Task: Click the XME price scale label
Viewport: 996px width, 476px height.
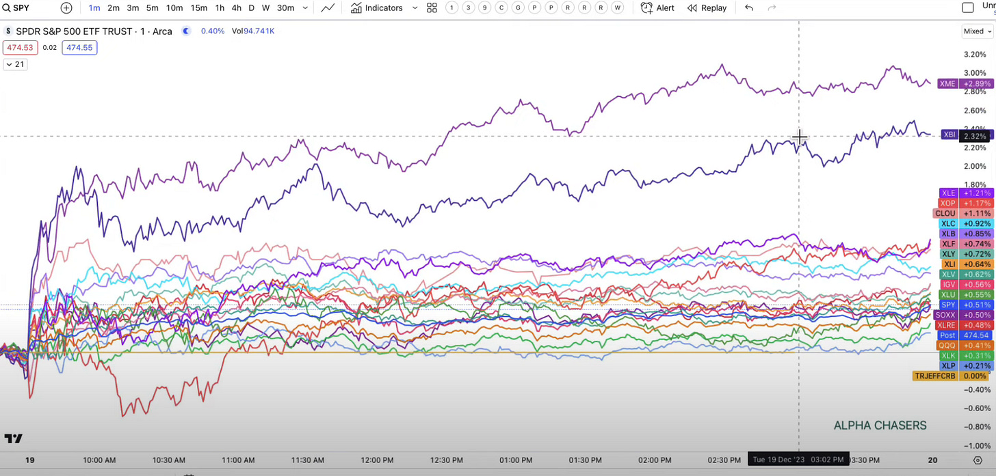Action: [x=965, y=84]
